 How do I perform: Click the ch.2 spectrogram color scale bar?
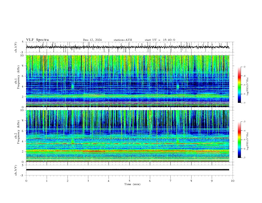[x=239, y=140]
